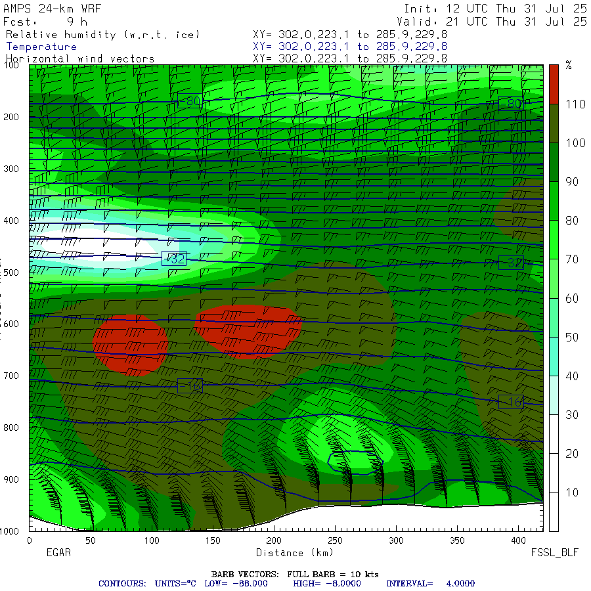Click the "UNITS=°C" legend text
Image resolution: width=591 pixels, height=591 pixels.
(175, 584)
